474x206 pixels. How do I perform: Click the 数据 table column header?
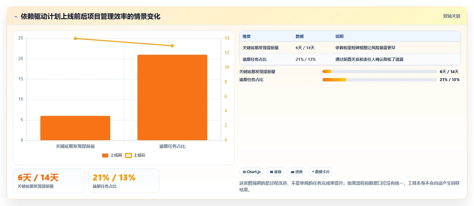[299, 37]
